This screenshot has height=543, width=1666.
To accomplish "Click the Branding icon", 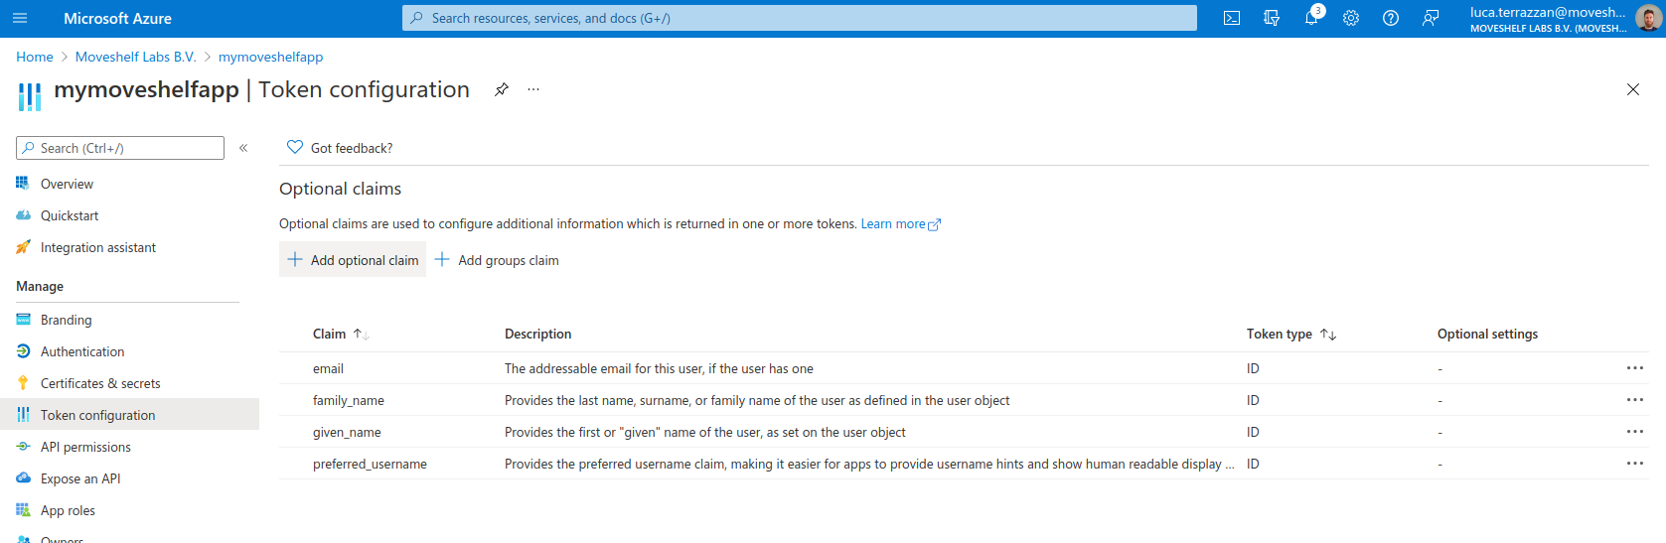I will tap(23, 320).
